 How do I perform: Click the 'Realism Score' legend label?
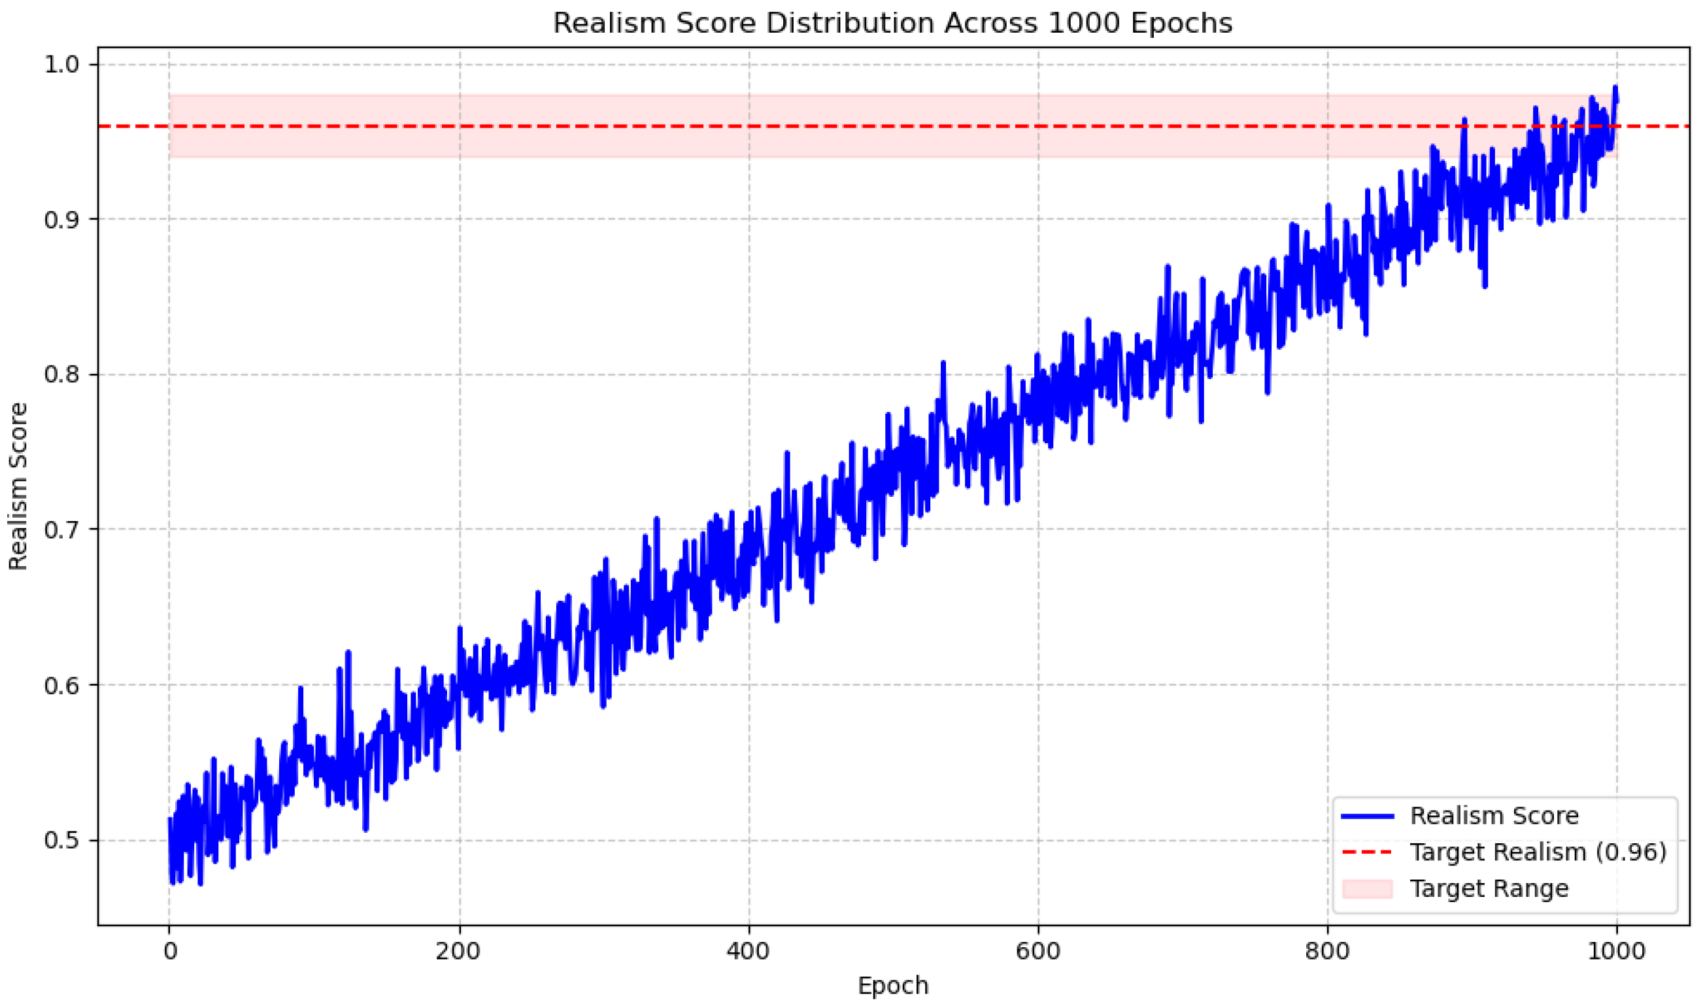(x=1494, y=816)
